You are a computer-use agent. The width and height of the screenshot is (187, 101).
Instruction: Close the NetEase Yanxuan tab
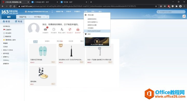pyautogui.click(x=29, y=17)
